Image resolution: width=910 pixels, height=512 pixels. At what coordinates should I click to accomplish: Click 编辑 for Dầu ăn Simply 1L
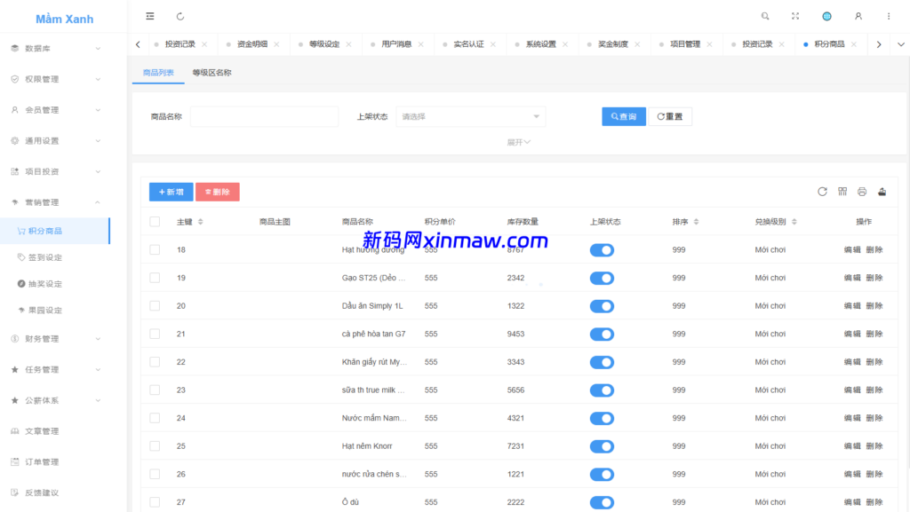click(852, 306)
